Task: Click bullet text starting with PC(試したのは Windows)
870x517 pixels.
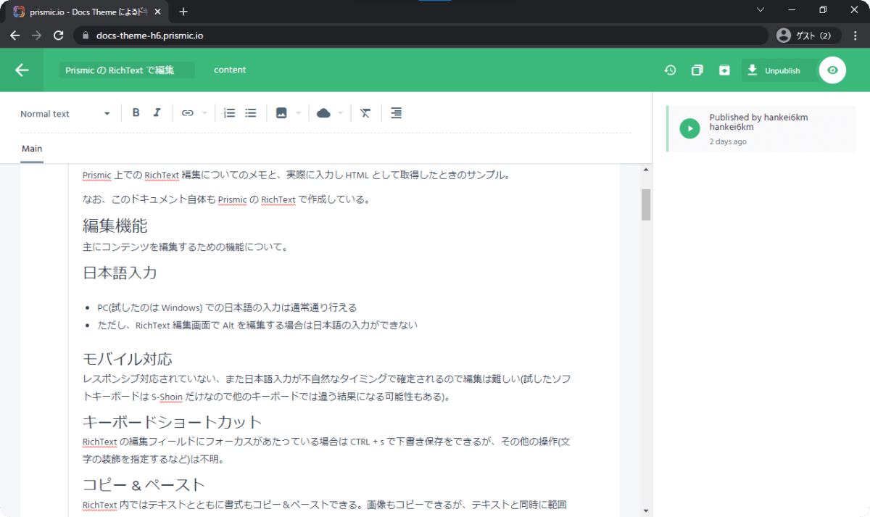Action: click(227, 307)
